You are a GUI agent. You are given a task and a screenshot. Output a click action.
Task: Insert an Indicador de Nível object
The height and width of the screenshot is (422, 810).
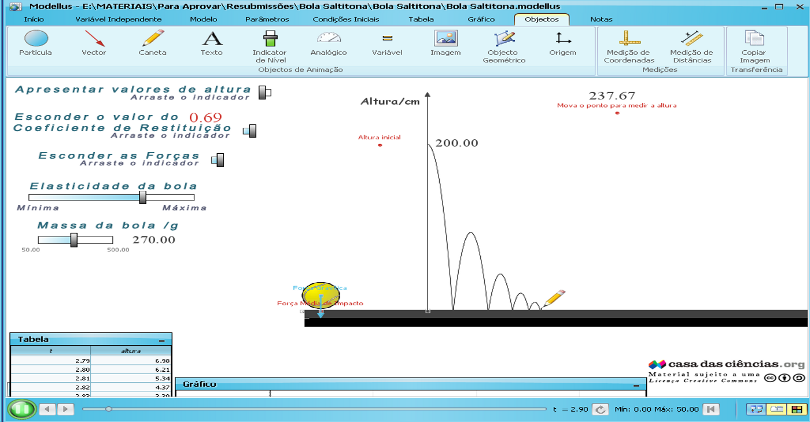[x=270, y=47]
